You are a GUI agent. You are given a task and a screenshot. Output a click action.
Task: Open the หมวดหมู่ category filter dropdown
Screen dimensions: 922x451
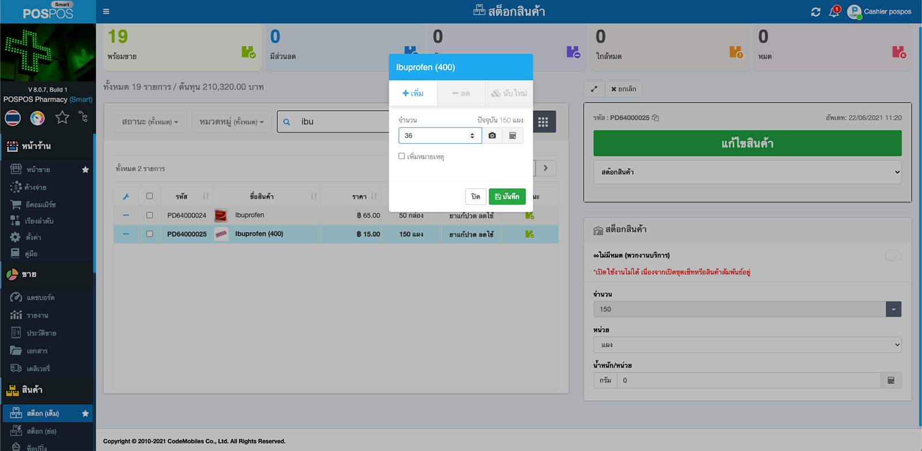click(231, 122)
